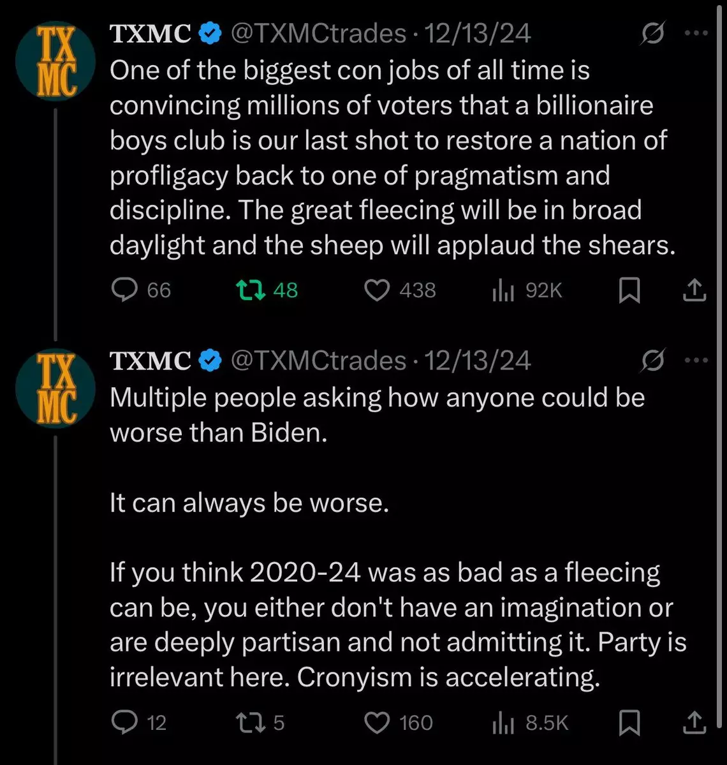The height and width of the screenshot is (765, 727).
Task: Open Grok icon on the second tweet
Action: tap(653, 360)
